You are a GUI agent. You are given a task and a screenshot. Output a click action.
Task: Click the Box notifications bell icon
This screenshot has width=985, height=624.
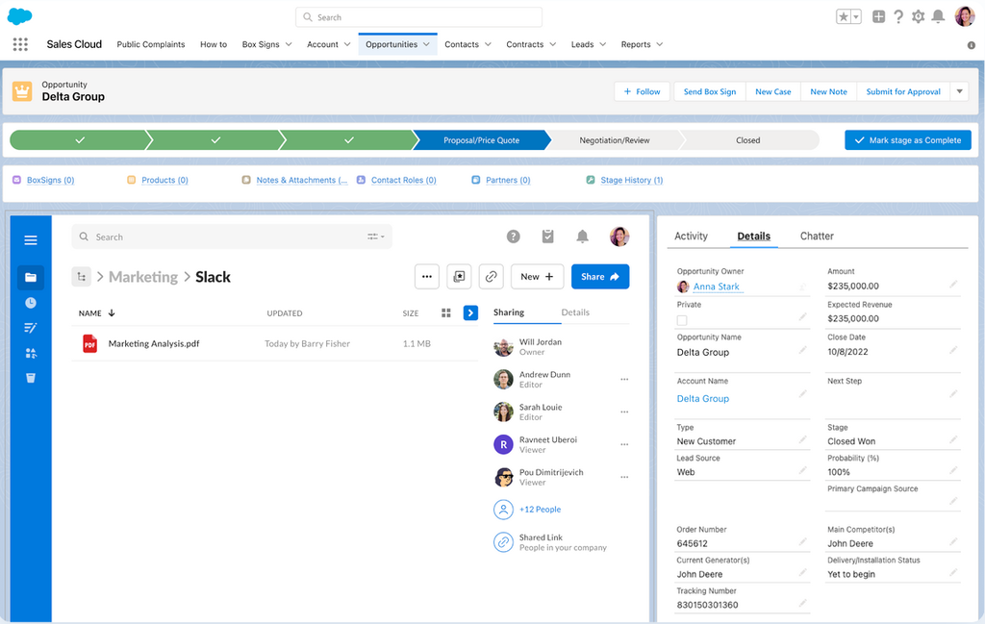582,237
